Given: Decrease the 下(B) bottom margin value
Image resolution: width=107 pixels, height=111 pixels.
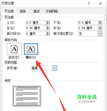Looking at the screenshot, I should [x=100, y=24].
